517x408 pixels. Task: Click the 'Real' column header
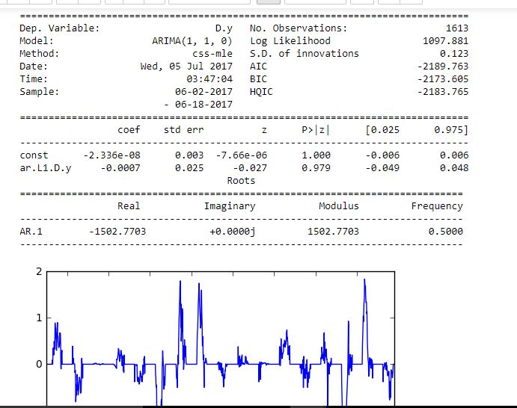click(129, 205)
